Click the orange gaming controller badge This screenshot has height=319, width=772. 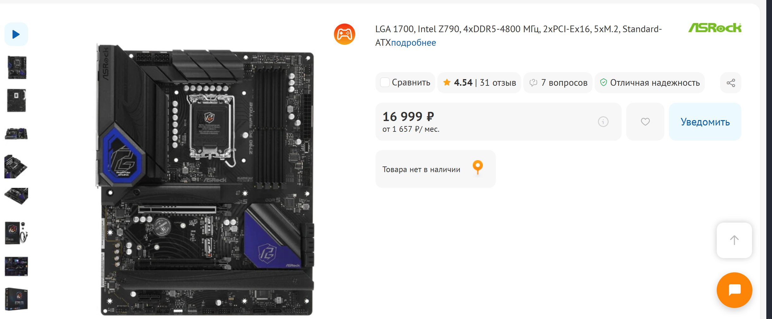point(344,34)
